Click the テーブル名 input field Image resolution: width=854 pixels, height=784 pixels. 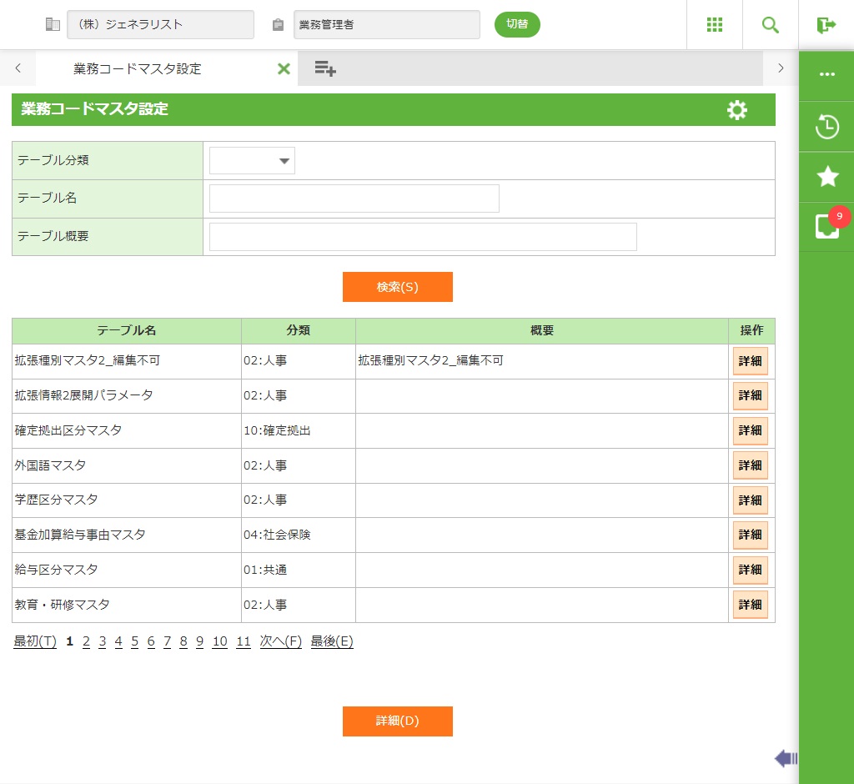coord(354,199)
